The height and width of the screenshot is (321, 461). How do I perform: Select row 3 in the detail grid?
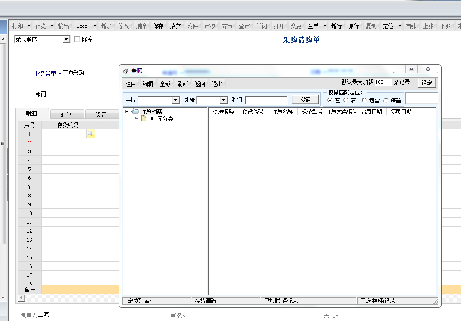click(29, 151)
